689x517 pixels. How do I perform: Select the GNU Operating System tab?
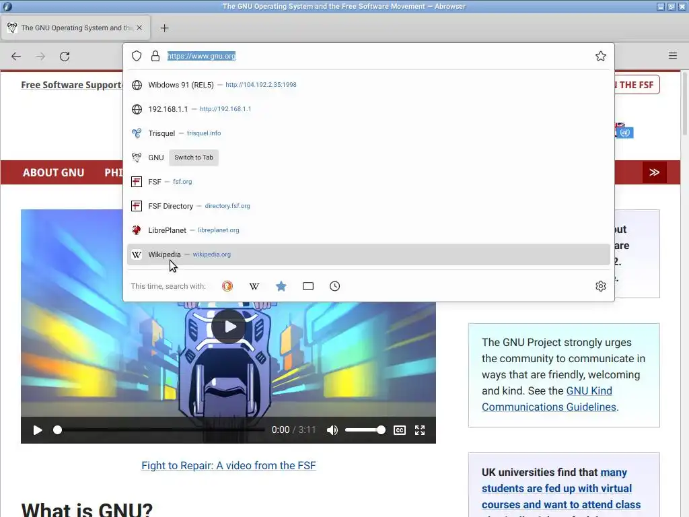[x=75, y=28]
